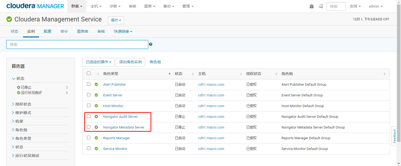Click the Cloudera Manager logo
The width and height of the screenshot is (401, 166).
35,6
